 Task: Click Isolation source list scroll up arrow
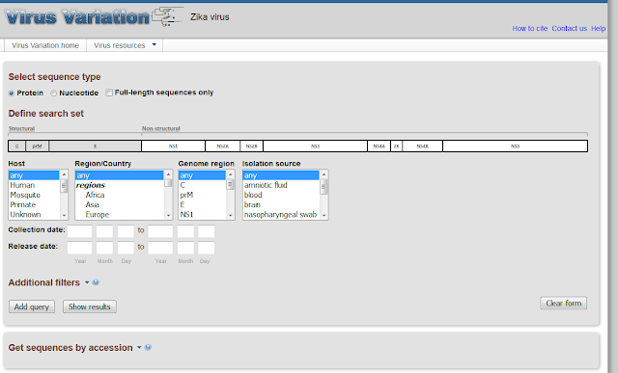[324, 174]
